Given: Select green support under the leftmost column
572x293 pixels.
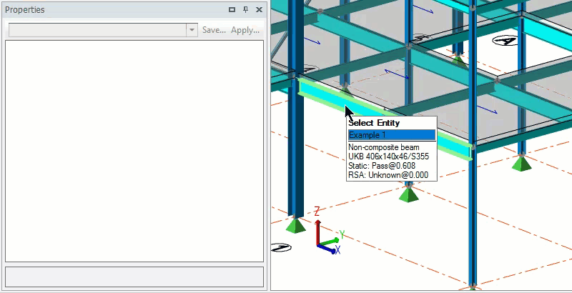Looking at the screenshot, I should (295, 225).
